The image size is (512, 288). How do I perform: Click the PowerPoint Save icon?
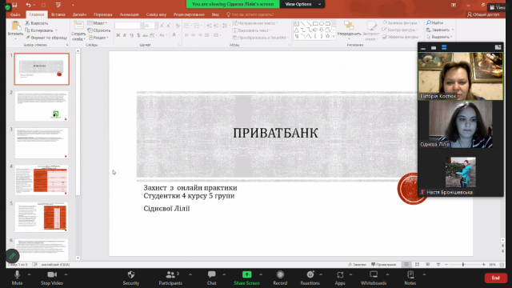(14, 5)
